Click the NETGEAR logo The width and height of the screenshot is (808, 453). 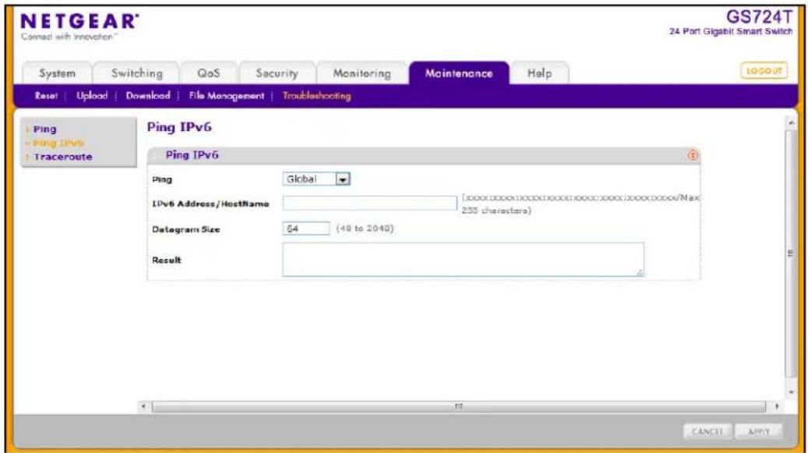(x=79, y=27)
